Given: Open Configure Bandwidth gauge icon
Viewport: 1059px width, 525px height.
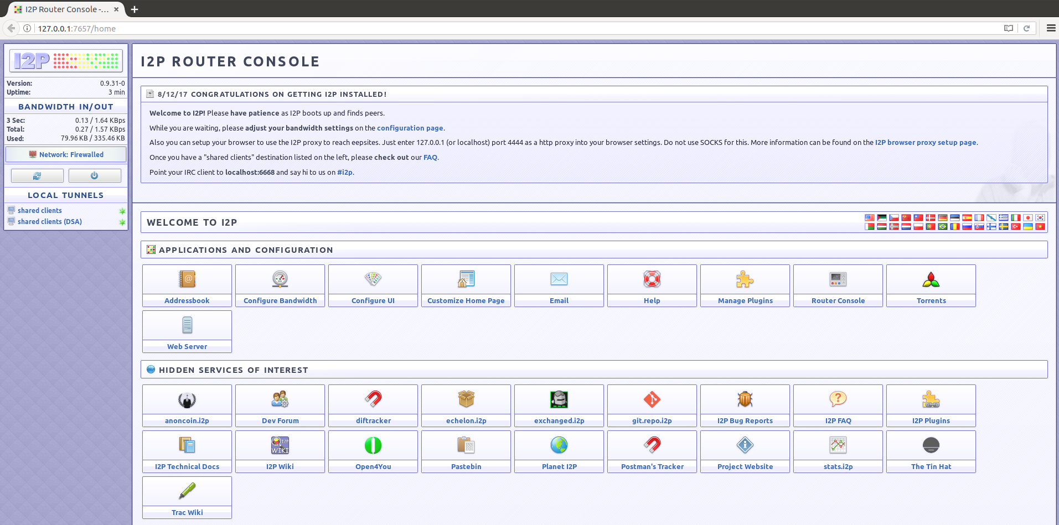Looking at the screenshot, I should click(x=280, y=279).
